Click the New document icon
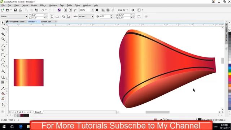 coord(3,10)
